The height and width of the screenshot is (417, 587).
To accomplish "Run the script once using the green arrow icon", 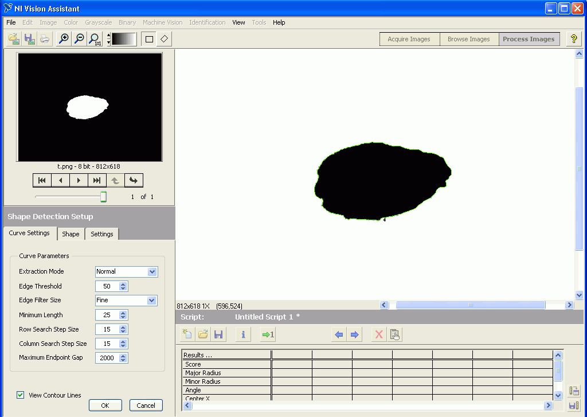I will point(268,334).
